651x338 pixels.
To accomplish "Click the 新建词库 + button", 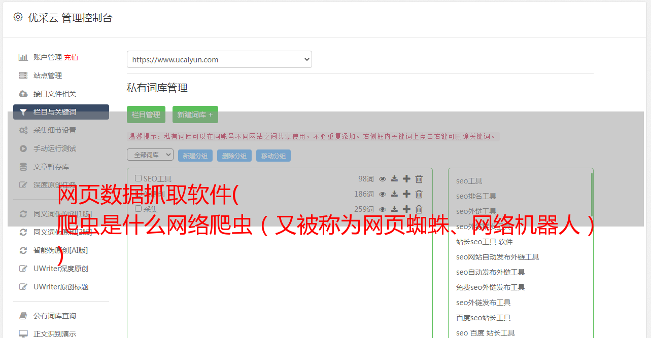I will point(195,115).
